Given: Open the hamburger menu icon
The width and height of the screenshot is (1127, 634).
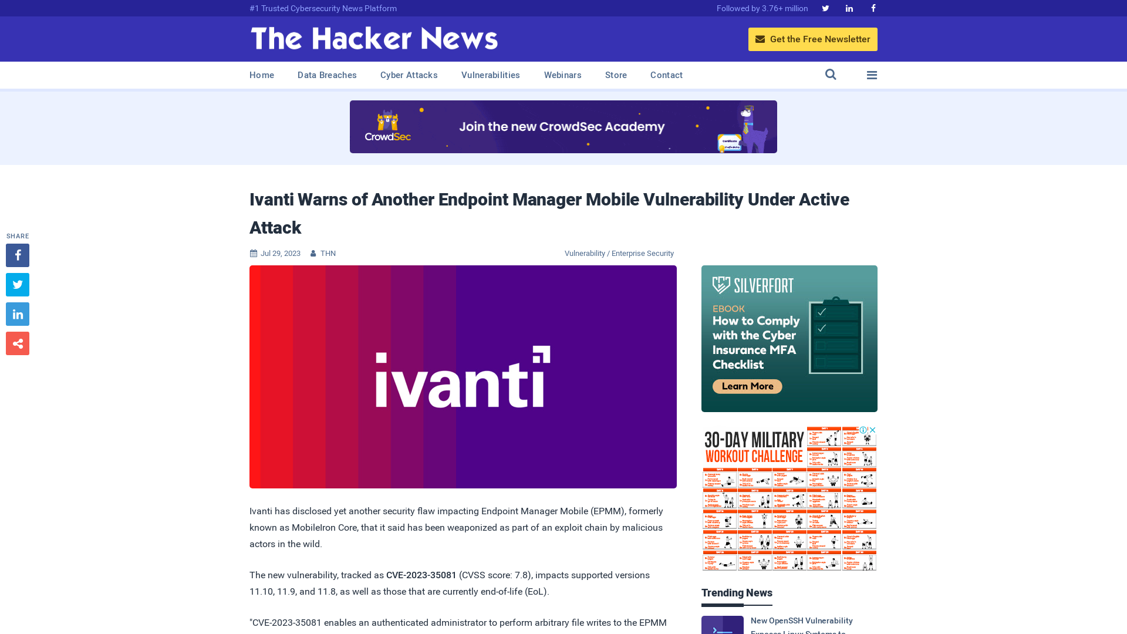Looking at the screenshot, I should (872, 75).
